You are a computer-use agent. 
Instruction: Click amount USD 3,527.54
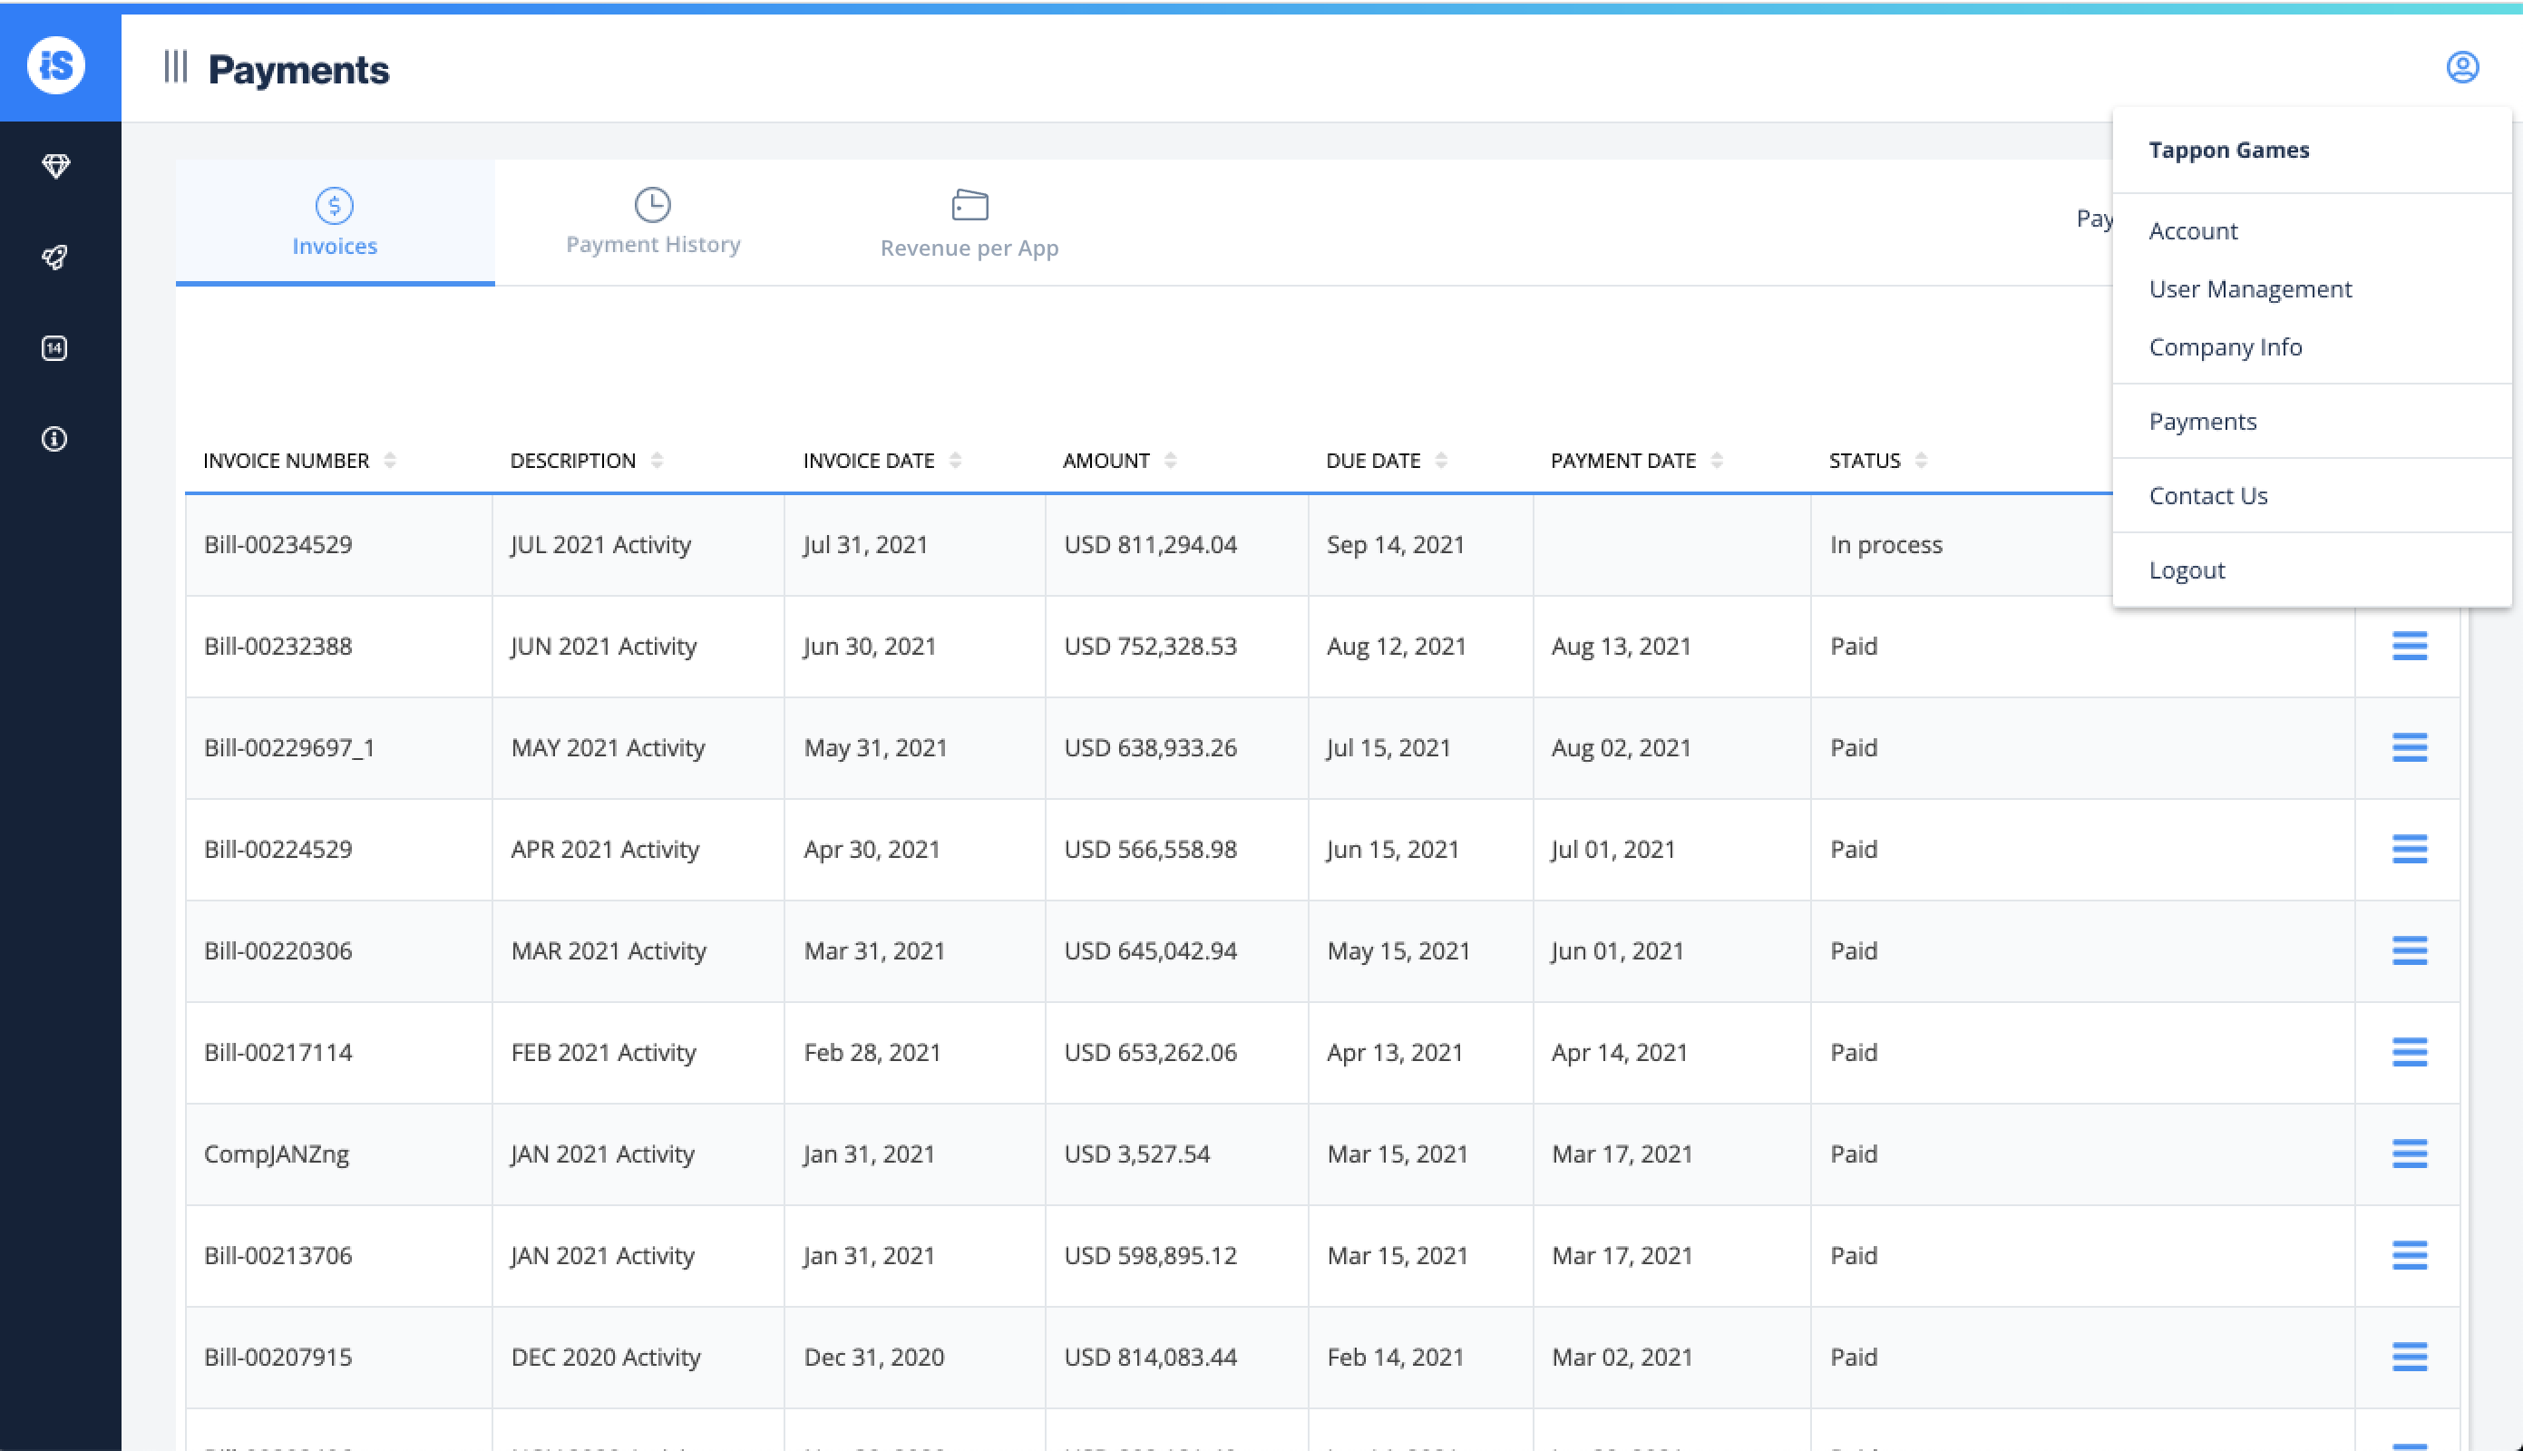pyautogui.click(x=1136, y=1154)
